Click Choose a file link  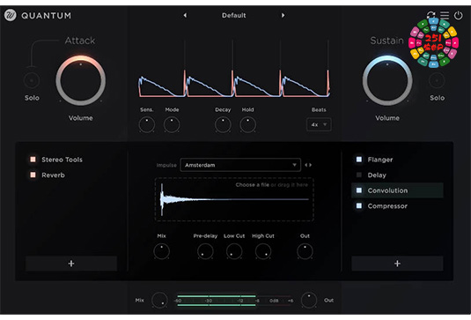pyautogui.click(x=253, y=184)
